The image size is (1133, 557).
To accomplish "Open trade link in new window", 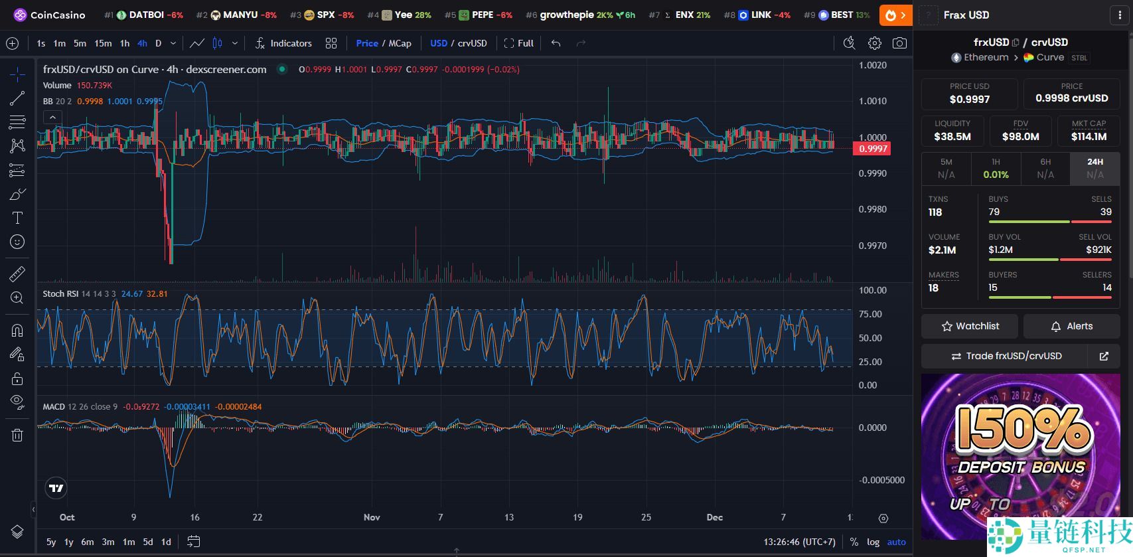I will [1104, 356].
